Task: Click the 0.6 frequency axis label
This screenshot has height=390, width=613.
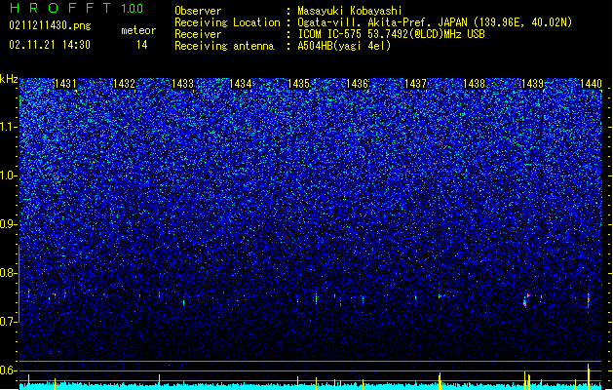Action: [8, 370]
